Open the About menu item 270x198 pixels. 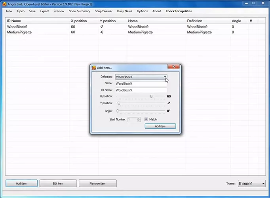(x=156, y=11)
